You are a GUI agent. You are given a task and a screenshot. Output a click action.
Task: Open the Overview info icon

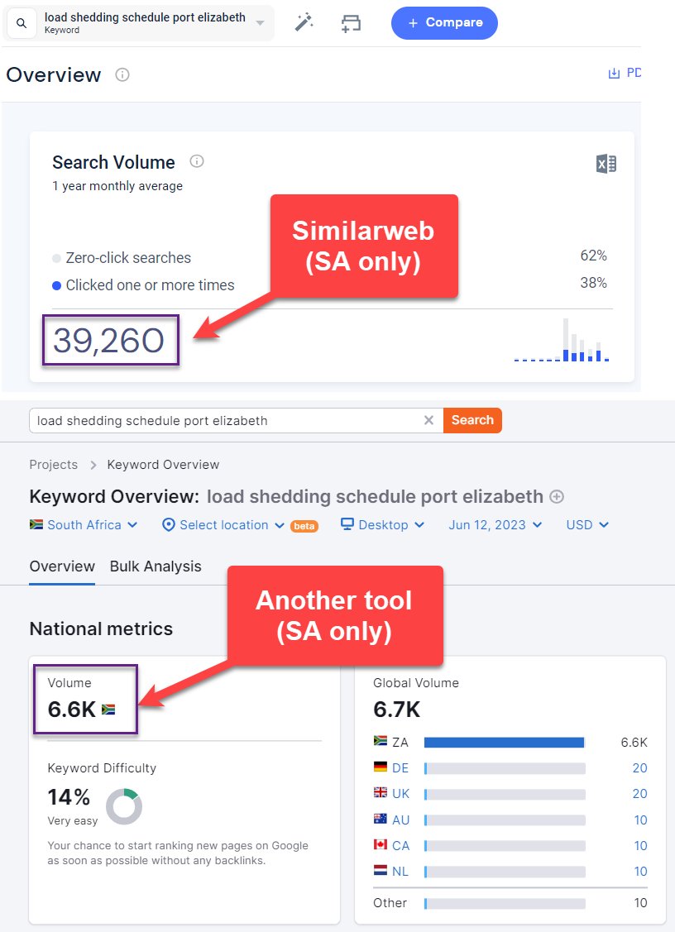click(122, 75)
